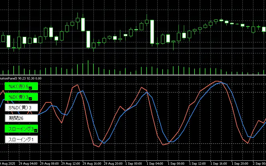Click the tallest green volume bar
Viewport: 266px width, 166px height.
(x=88, y=68)
